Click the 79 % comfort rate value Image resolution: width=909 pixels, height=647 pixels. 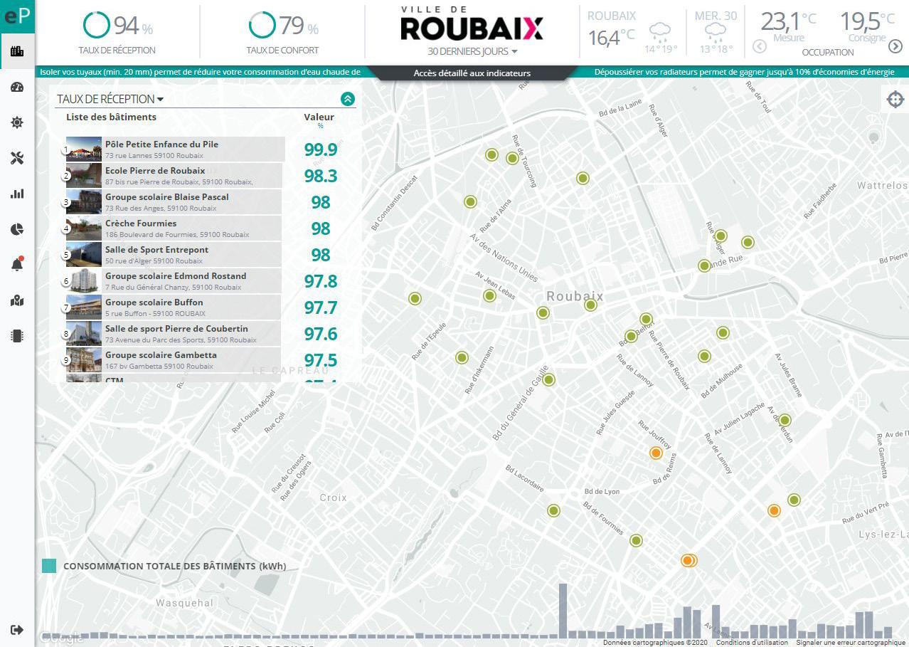coord(299,26)
